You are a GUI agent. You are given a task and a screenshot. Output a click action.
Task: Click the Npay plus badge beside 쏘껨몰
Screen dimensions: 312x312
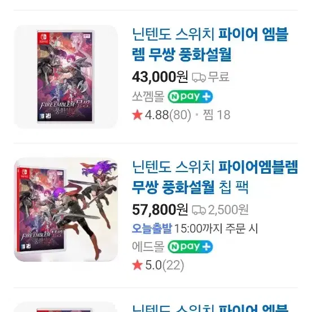(190, 96)
